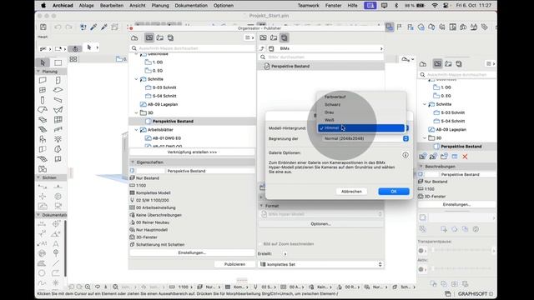Image resolution: width=534 pixels, height=300 pixels.
Task: Open 'Normal (2048x2048)' dropdown
Action: pos(365,138)
